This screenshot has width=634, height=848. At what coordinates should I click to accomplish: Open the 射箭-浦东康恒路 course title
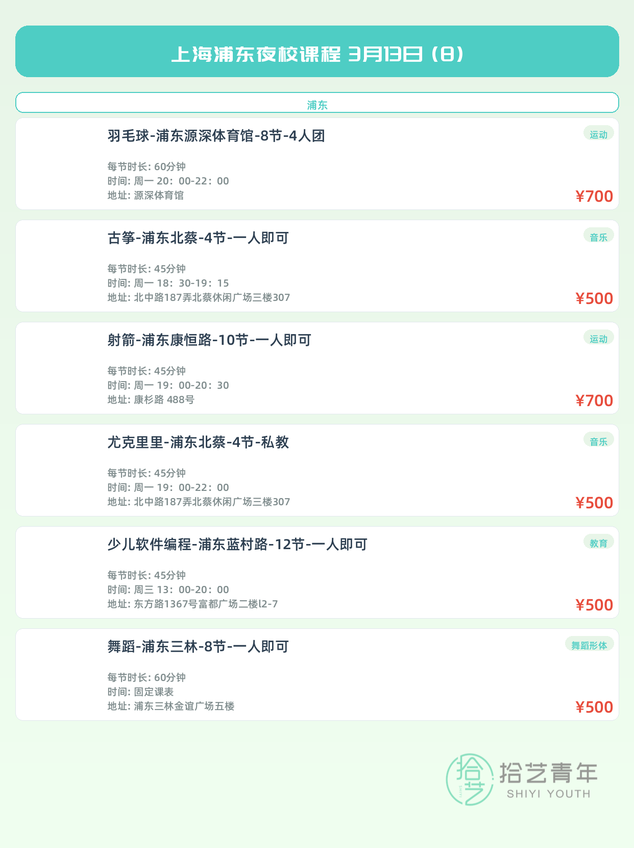coord(209,340)
